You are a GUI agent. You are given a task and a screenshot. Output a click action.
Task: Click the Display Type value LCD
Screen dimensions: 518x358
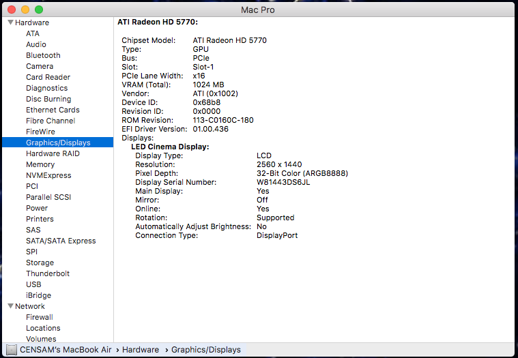point(264,155)
